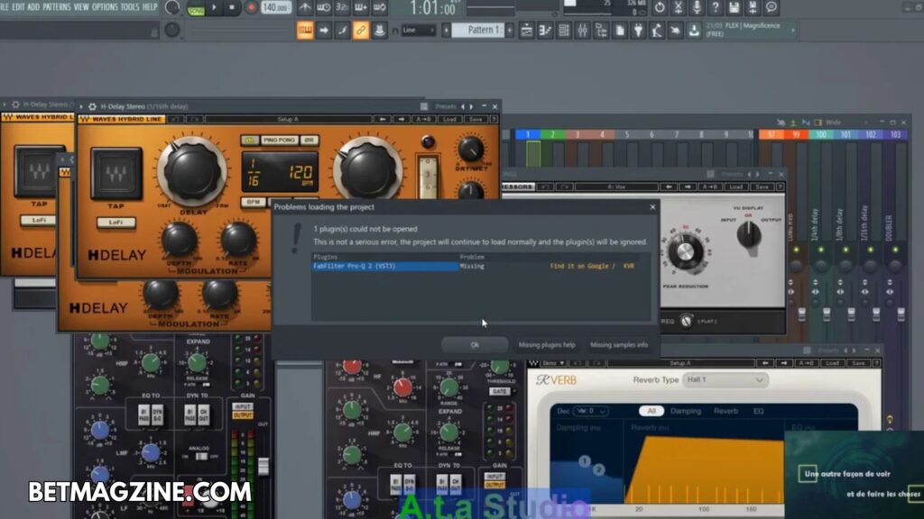Click the H-Delay TAP pad
This screenshot has height=519, width=924.
[x=116, y=174]
